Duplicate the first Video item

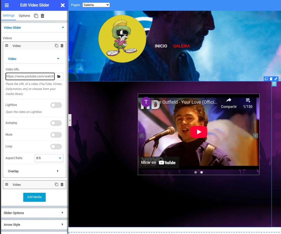tap(57, 46)
